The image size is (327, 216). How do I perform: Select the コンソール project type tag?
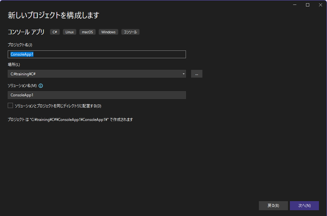(130, 32)
